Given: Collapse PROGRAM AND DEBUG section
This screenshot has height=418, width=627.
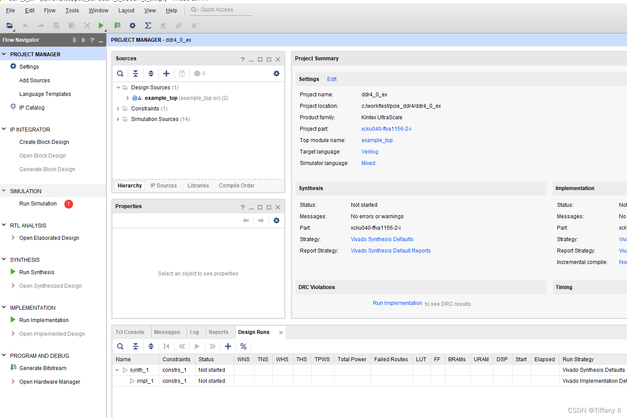Looking at the screenshot, I should 4,356.
